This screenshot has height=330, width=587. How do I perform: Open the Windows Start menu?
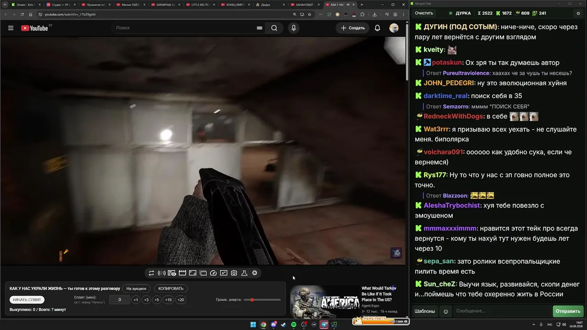click(x=253, y=325)
